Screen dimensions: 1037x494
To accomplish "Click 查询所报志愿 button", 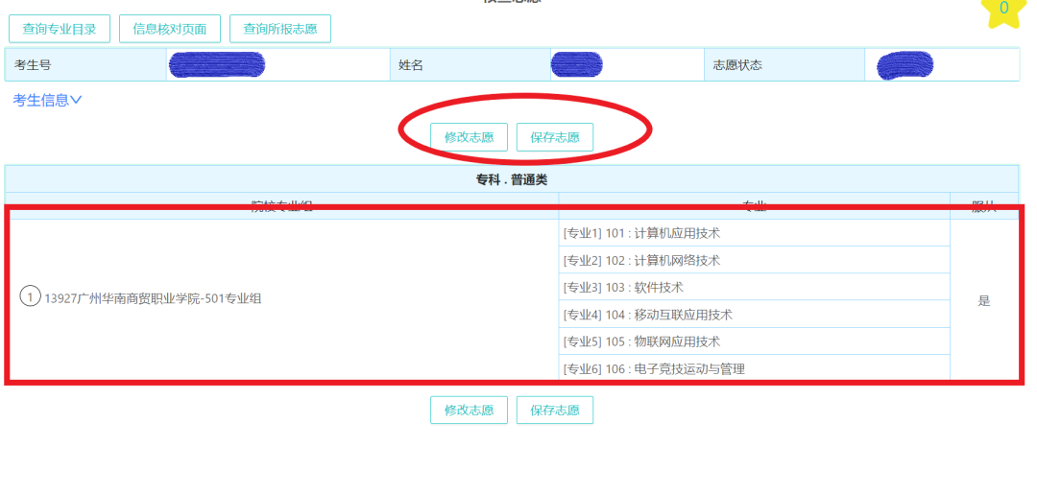I will click(x=280, y=29).
